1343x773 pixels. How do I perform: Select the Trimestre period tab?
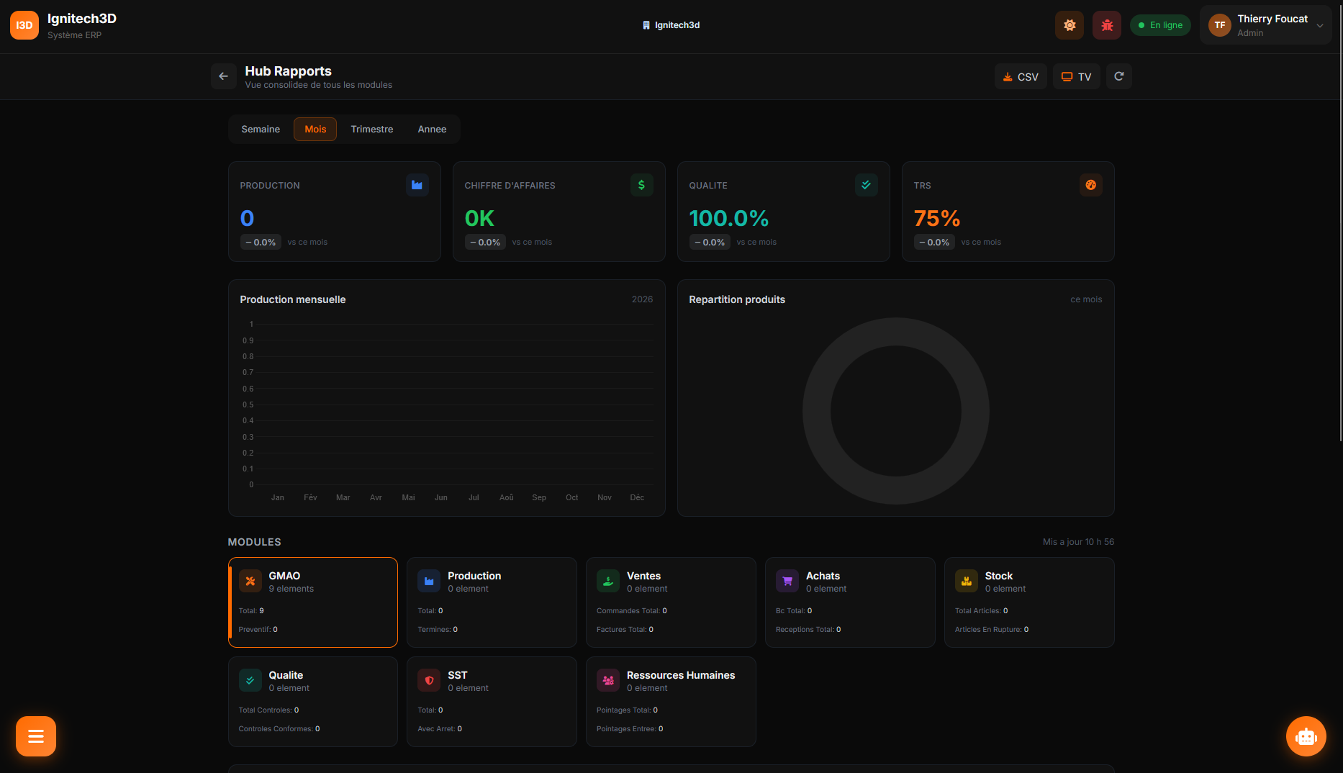click(371, 130)
